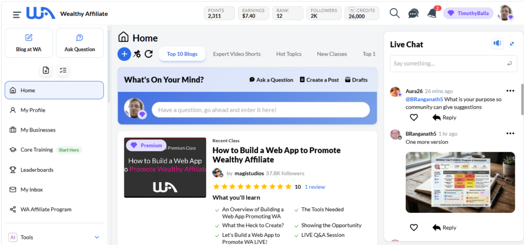Collapse the Live Chat panel arrows icon

click(512, 44)
